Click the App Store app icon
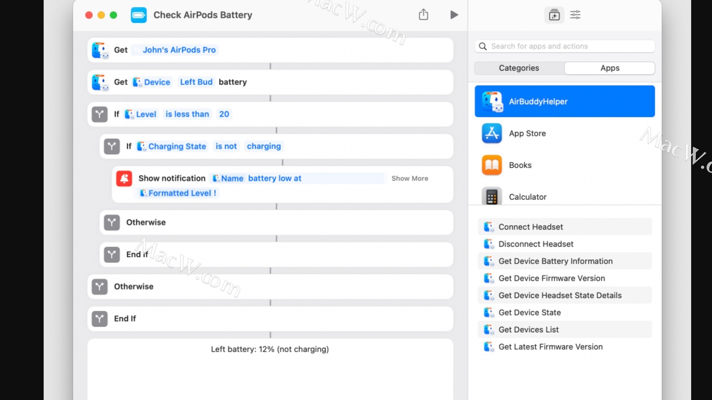 point(492,133)
